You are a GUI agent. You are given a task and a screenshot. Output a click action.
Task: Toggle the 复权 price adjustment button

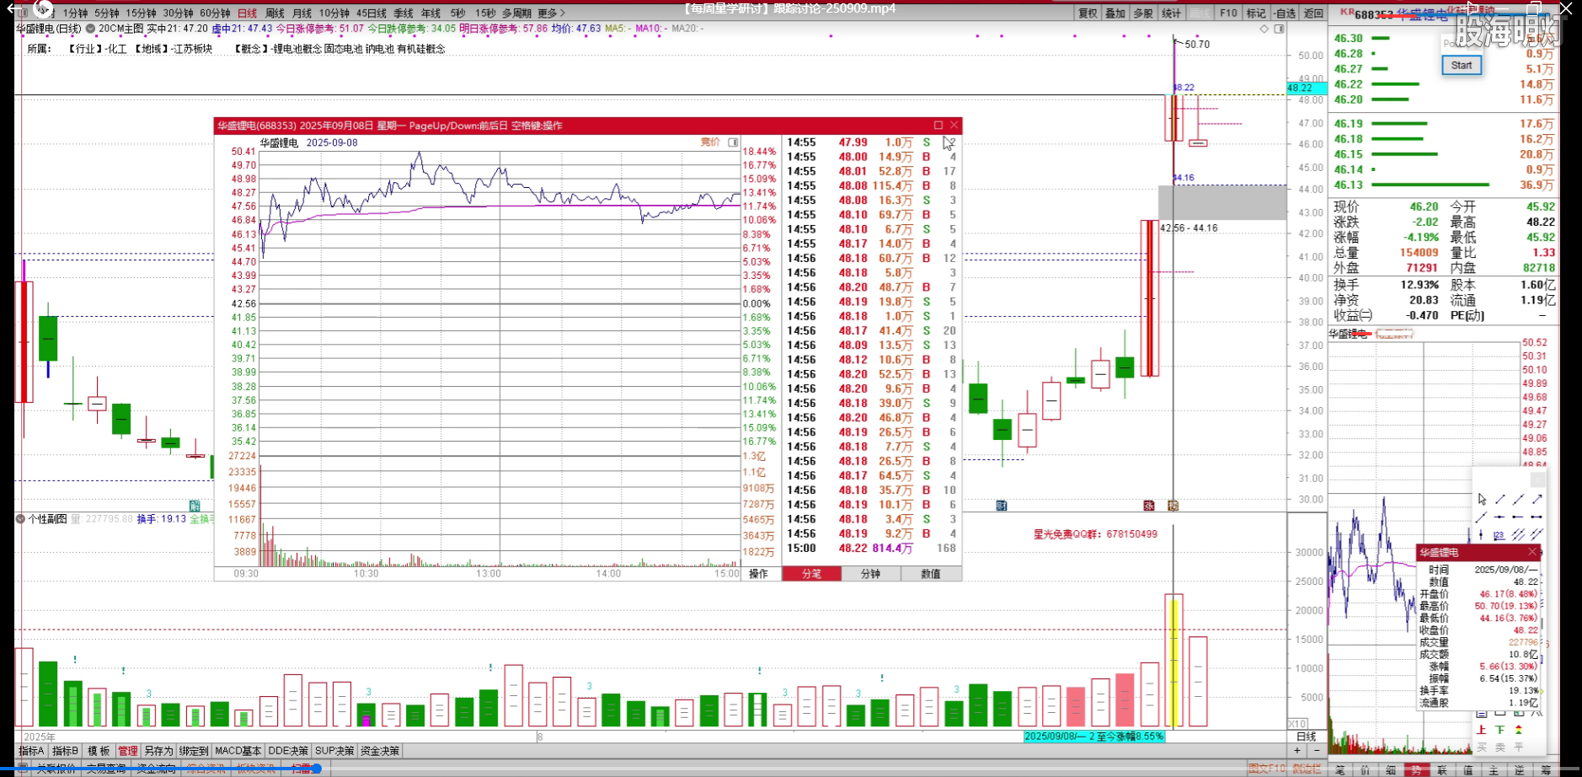tap(1088, 13)
